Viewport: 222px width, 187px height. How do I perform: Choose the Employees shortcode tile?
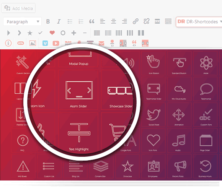[x=153, y=166]
